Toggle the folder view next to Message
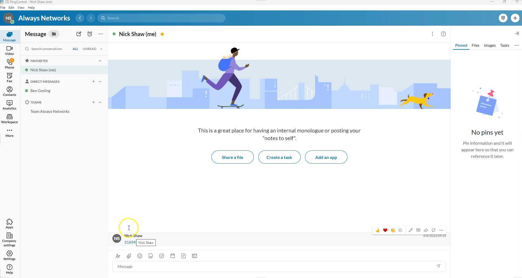522x278 pixels. click(54, 34)
